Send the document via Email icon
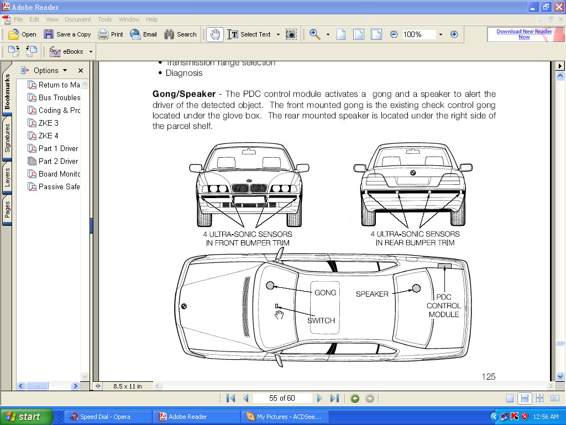Image resolution: width=566 pixels, height=425 pixels. [135, 34]
